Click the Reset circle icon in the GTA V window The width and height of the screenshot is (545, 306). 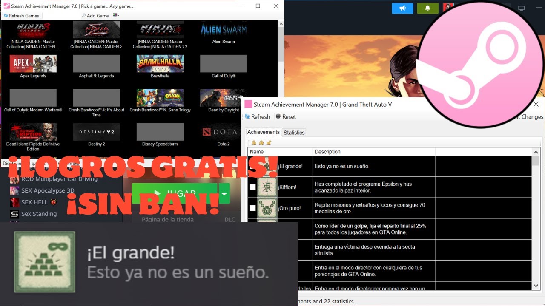[x=278, y=116]
